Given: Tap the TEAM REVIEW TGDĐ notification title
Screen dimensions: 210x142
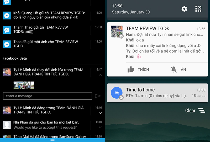Looking at the screenshot, I should click(148, 28).
